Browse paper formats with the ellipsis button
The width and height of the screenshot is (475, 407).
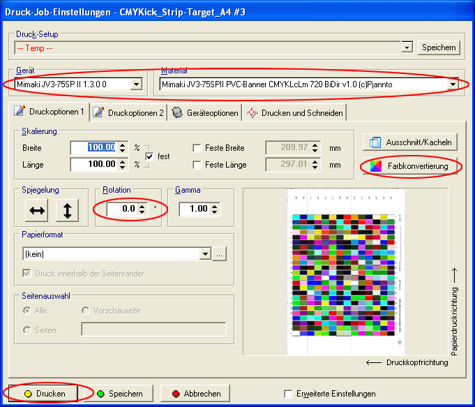tap(219, 255)
